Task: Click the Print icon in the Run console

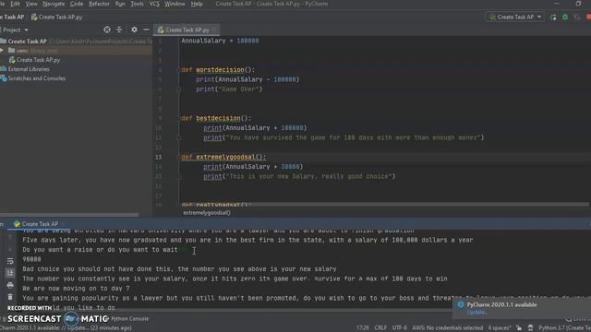Action: pyautogui.click(x=10, y=285)
